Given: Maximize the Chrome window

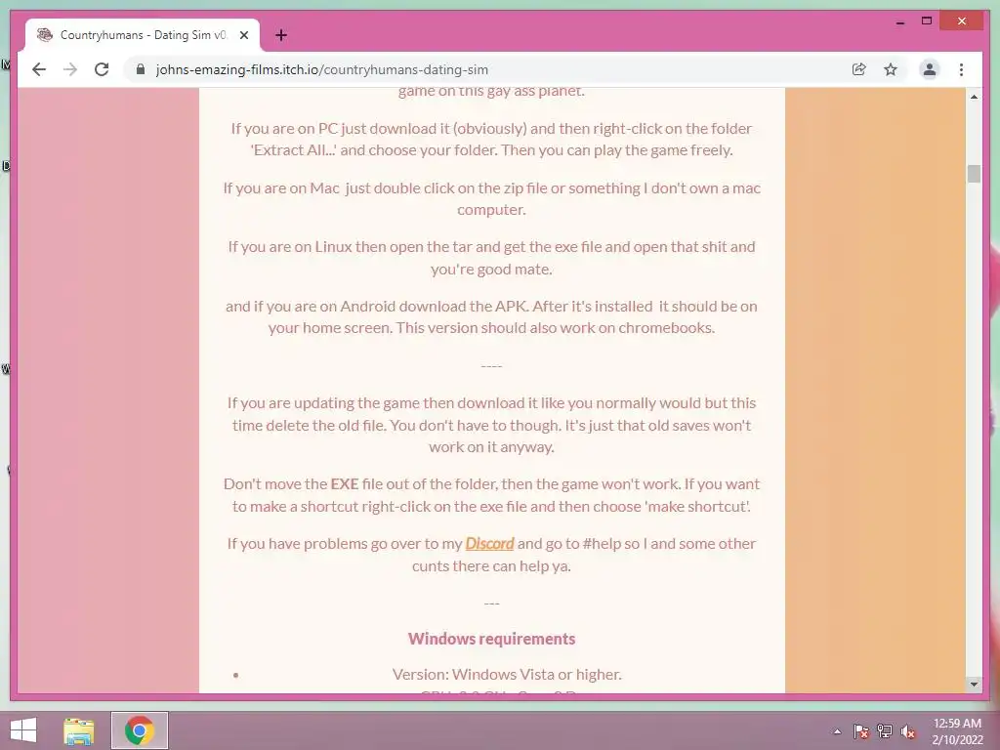Looking at the screenshot, I should point(927,21).
